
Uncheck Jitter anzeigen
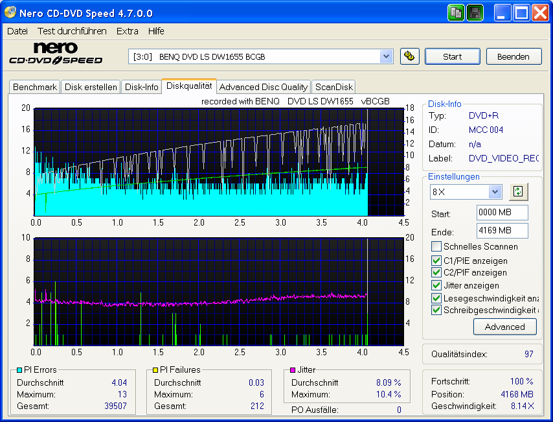coord(436,285)
